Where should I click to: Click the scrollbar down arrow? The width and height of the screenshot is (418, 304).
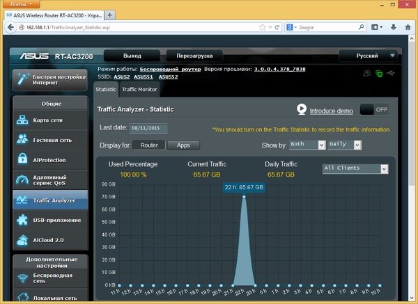click(412, 298)
